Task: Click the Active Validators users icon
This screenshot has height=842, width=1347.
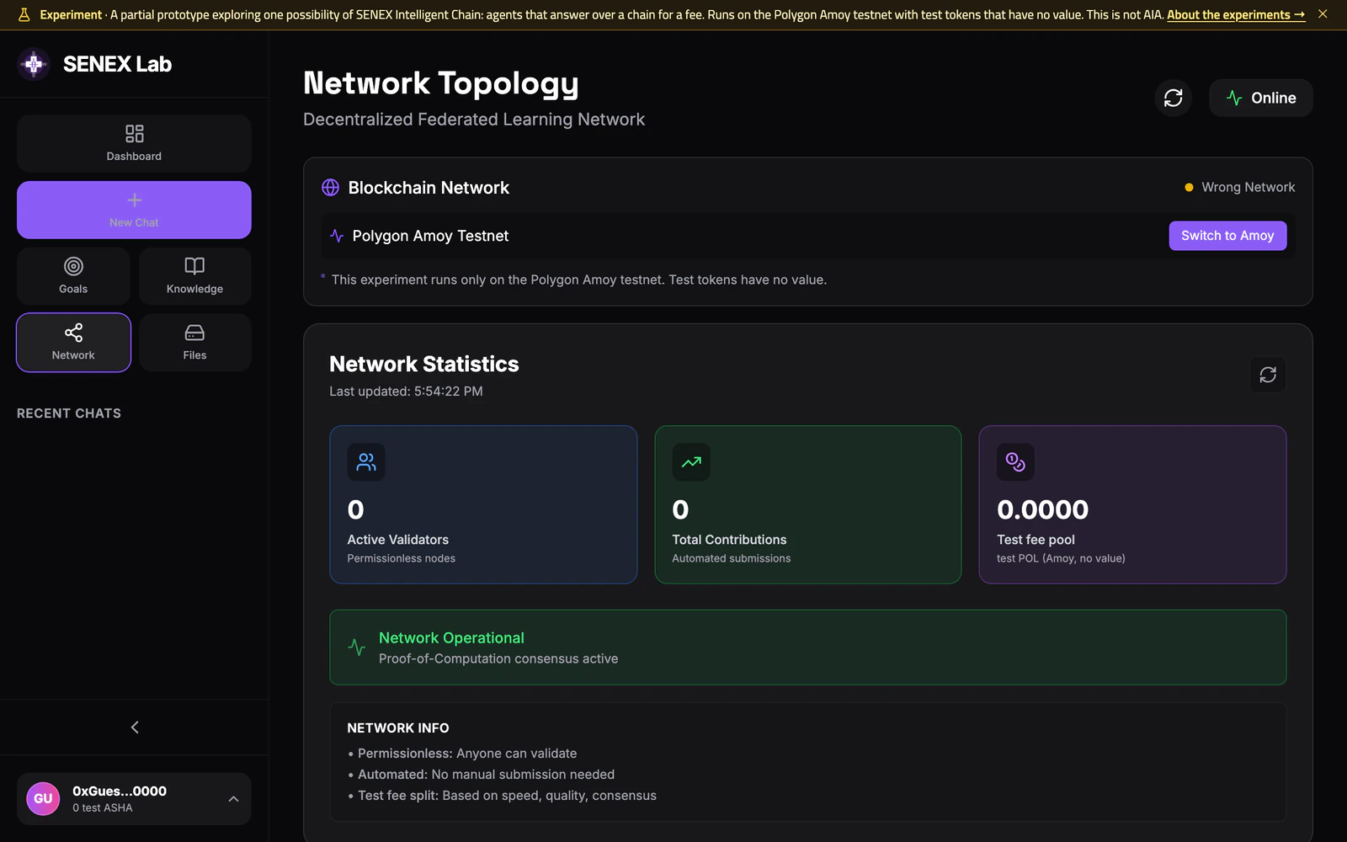Action: (366, 462)
